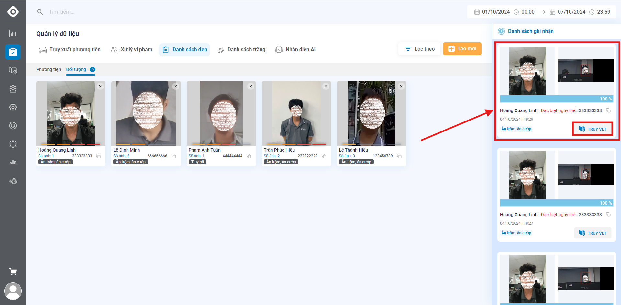Open the alert bell sidebar icon
Screen dimensions: 621x305
coord(13,144)
